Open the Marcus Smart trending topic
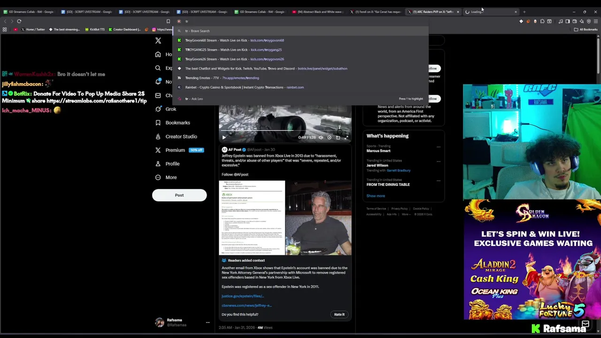Viewport: 601px width, 338px height. tap(378, 151)
